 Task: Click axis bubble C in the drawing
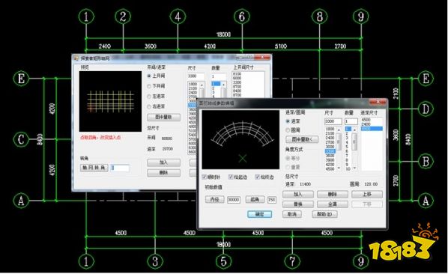[x=21, y=139]
